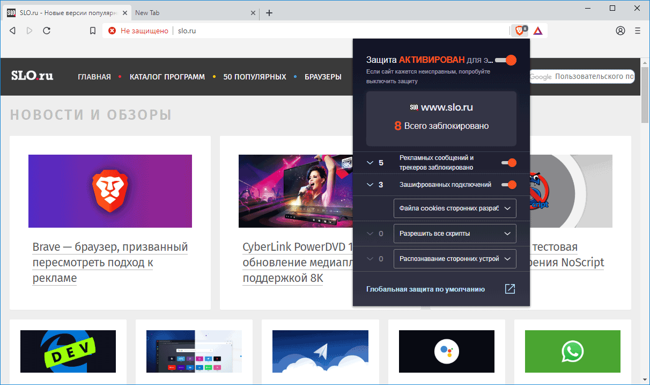Click the Google custom search field
The width and height of the screenshot is (650, 385).
pyautogui.click(x=582, y=77)
